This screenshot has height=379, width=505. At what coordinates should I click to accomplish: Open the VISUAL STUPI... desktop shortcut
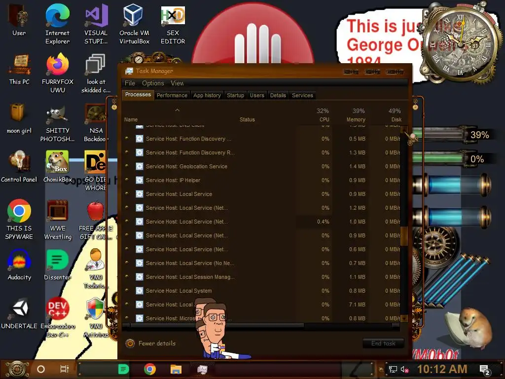coord(96,24)
